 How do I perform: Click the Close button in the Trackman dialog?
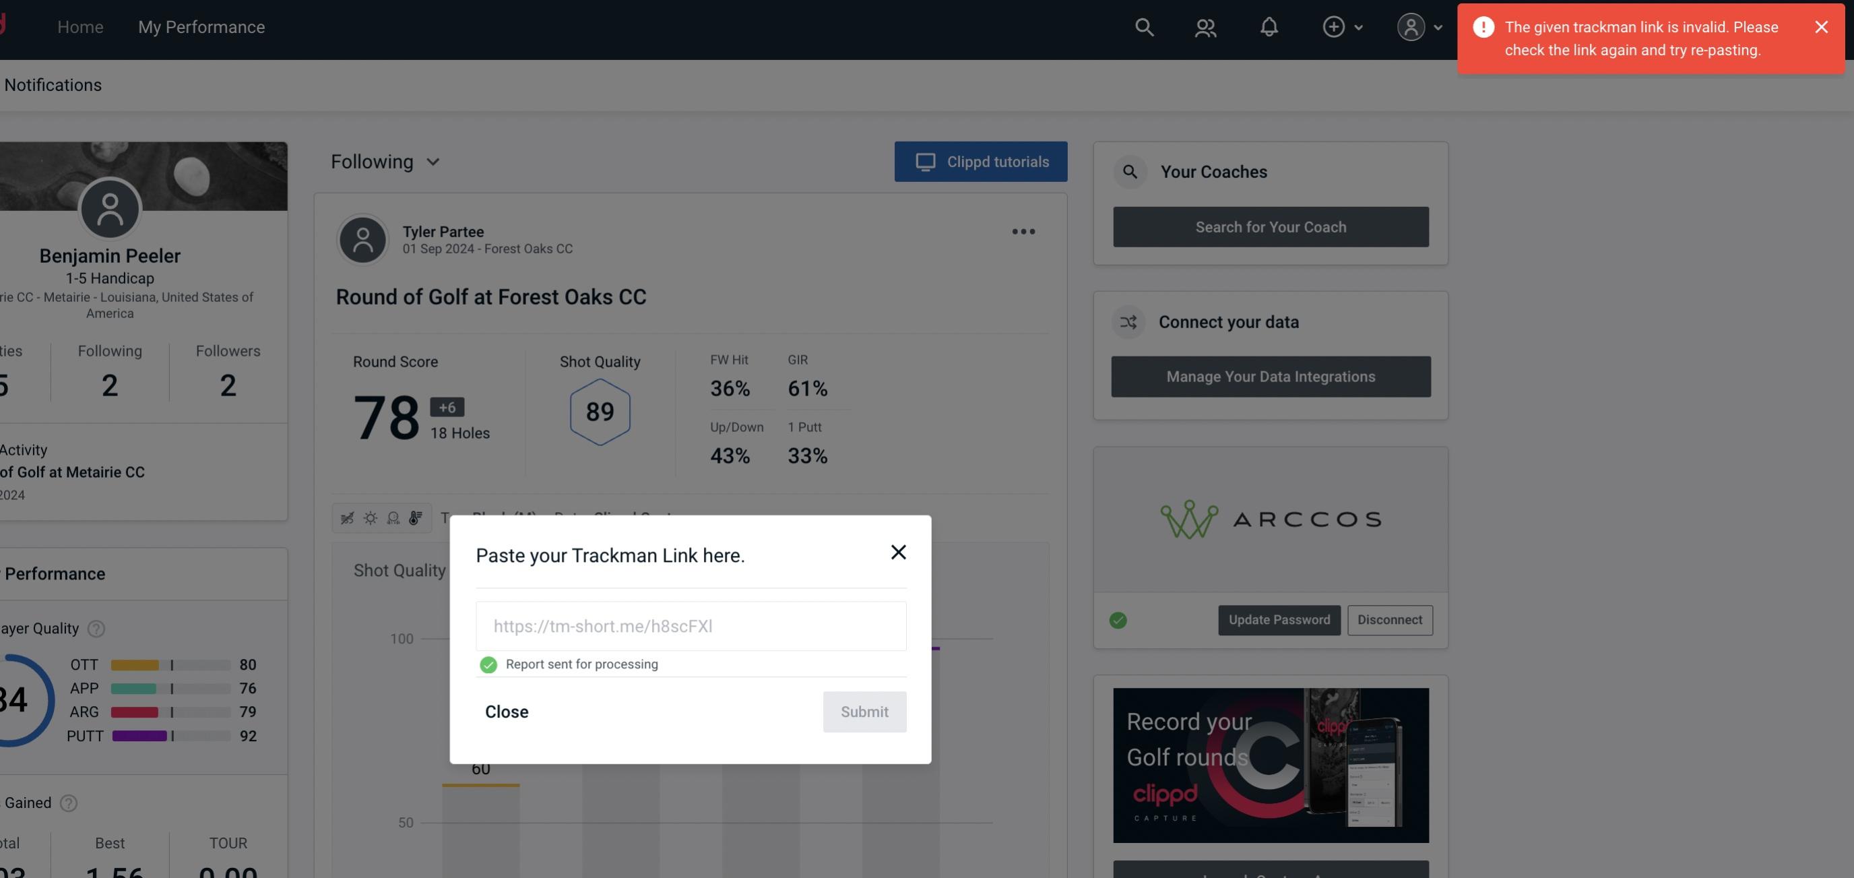click(506, 711)
